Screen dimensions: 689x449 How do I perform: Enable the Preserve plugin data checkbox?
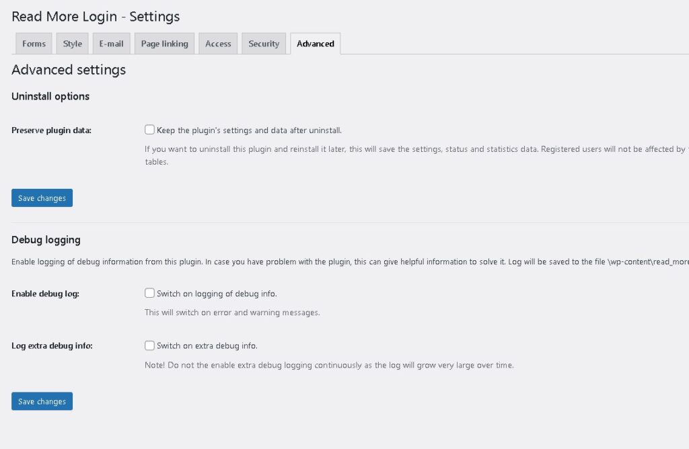click(x=150, y=130)
